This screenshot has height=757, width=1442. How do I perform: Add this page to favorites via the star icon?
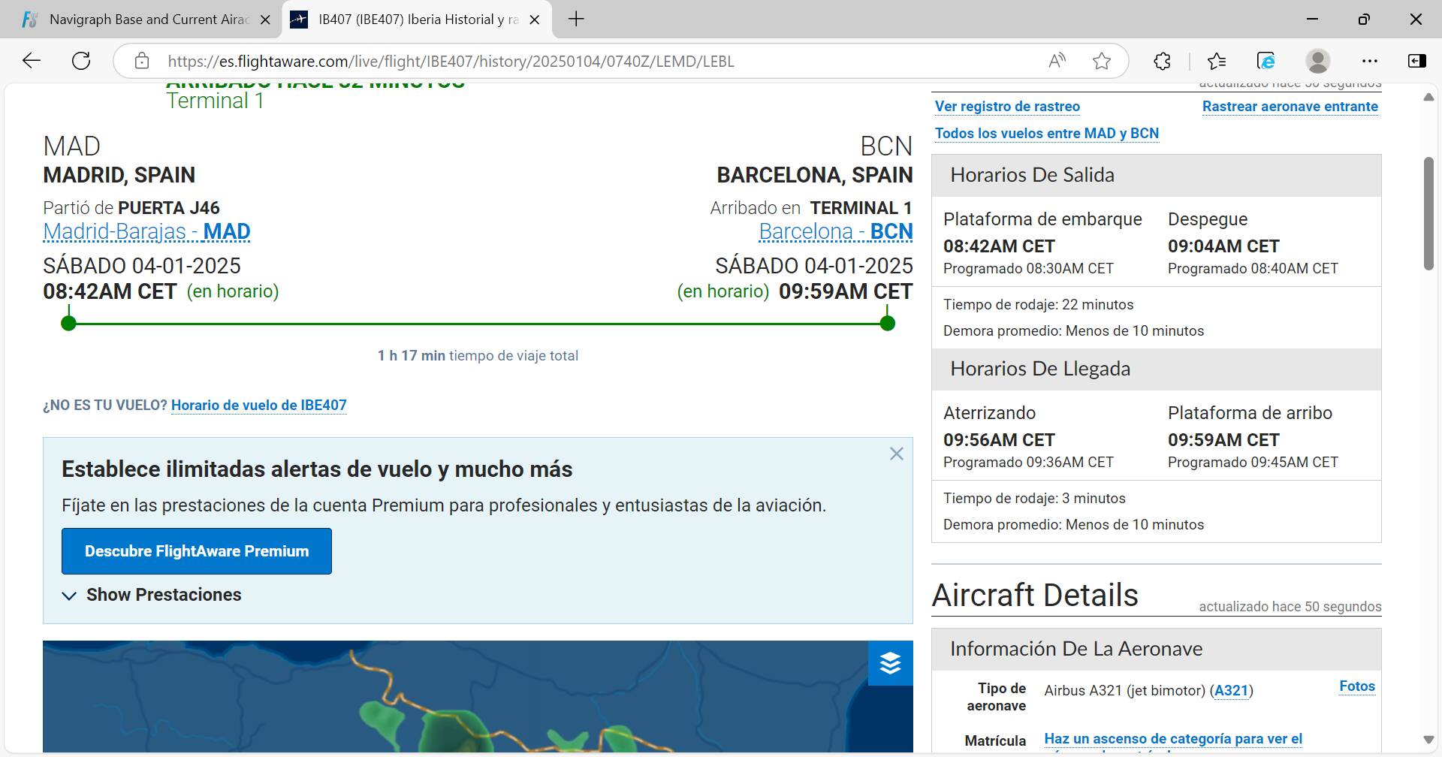pos(1103,61)
